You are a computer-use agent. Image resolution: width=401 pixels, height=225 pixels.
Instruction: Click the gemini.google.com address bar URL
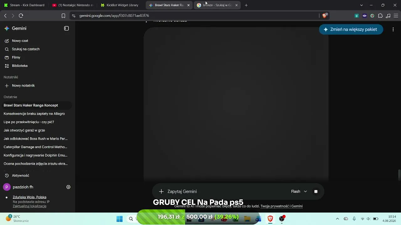pos(114,16)
